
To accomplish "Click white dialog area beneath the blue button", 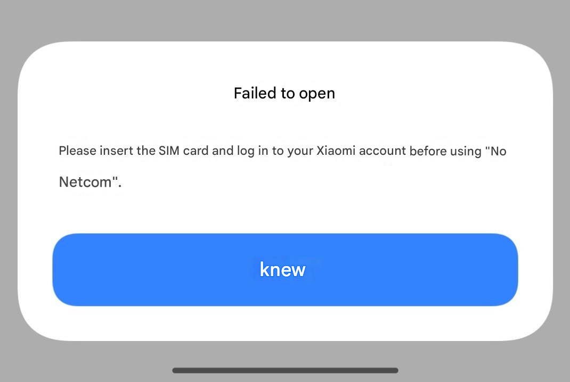I will 285,322.
